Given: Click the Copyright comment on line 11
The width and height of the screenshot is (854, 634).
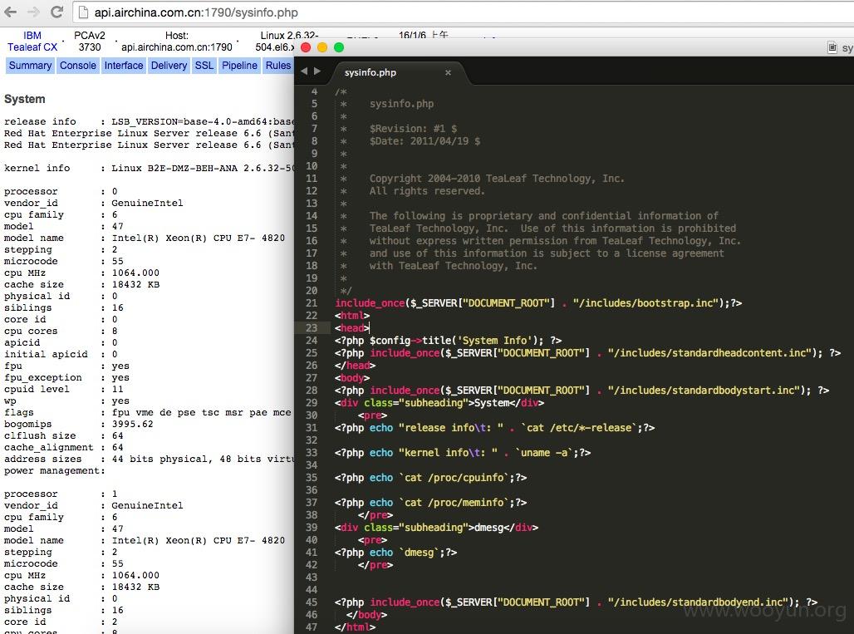Looking at the screenshot, I should click(497, 178).
